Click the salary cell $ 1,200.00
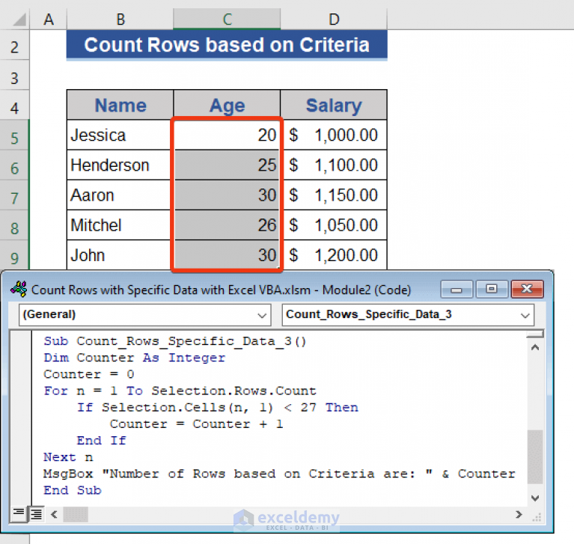This screenshot has height=544, width=574. [x=334, y=255]
